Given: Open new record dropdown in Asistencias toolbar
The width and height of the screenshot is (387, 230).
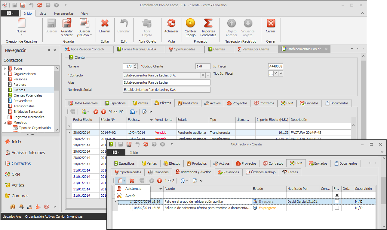Looking at the screenshot, I should pyautogui.click(x=124, y=181).
